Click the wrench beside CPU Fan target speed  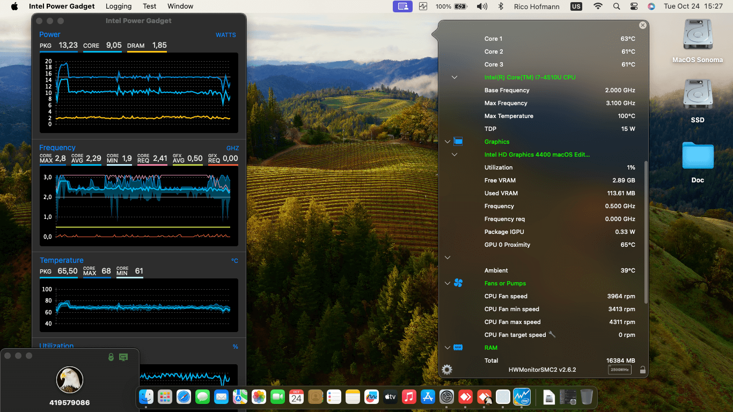click(x=552, y=335)
